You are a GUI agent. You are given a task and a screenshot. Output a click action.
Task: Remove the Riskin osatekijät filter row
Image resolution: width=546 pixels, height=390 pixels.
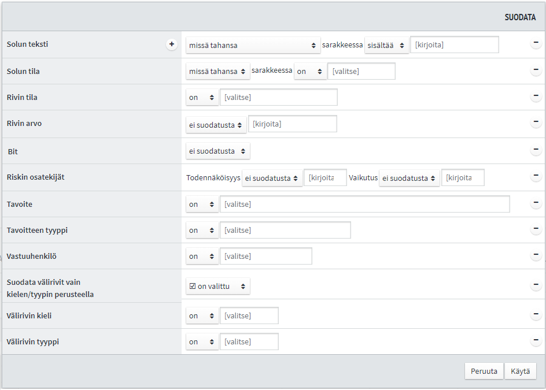pyautogui.click(x=536, y=177)
